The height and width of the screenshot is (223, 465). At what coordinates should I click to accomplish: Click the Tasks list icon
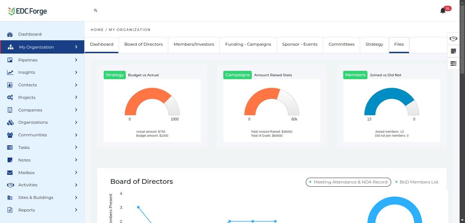[10, 147]
